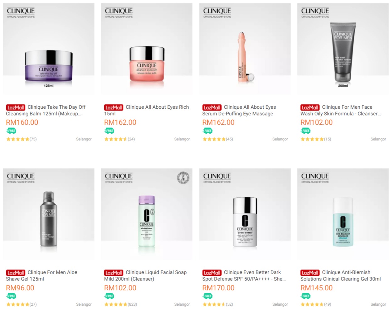This screenshot has height=311, width=392.
Task: Select the Clinique For Men 200ml tube image
Action: coord(343,49)
